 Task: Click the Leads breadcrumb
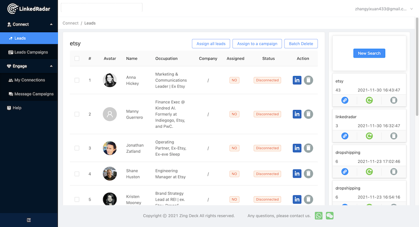click(90, 23)
